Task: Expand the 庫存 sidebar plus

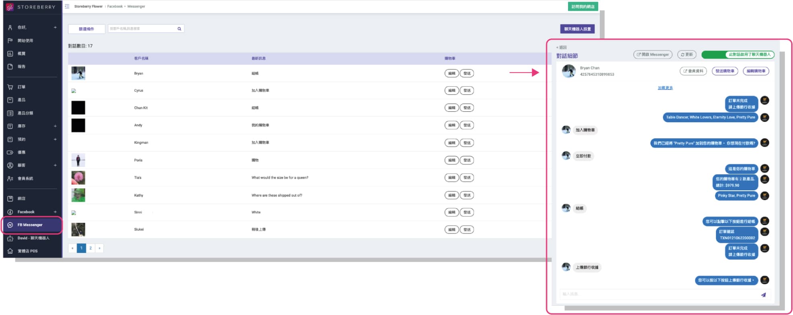Action: click(55, 126)
